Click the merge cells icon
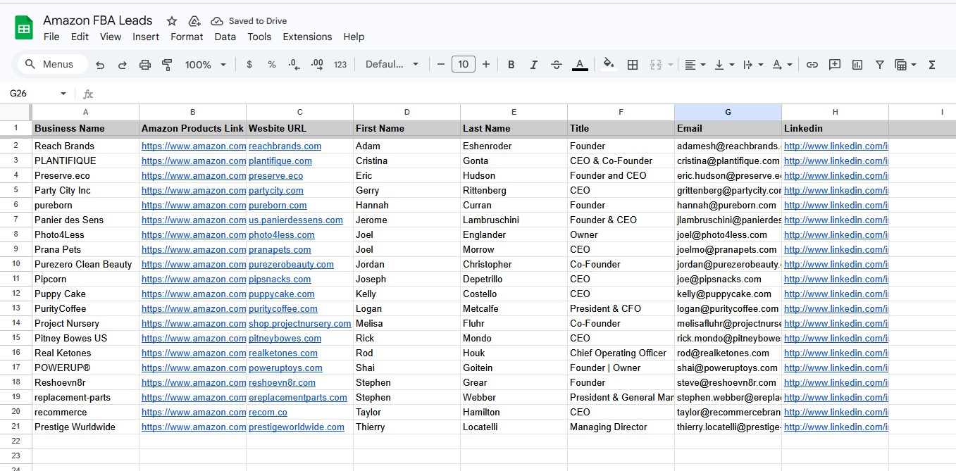Screen dimensions: 956x471 (656, 65)
